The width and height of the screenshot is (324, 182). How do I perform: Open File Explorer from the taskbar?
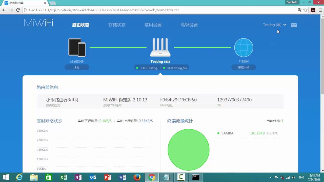(x=34, y=177)
